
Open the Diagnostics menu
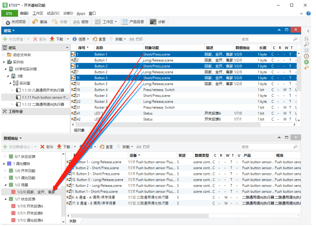(x=68, y=14)
